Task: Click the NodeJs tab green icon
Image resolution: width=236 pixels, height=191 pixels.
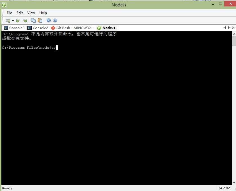Action: coord(99,28)
